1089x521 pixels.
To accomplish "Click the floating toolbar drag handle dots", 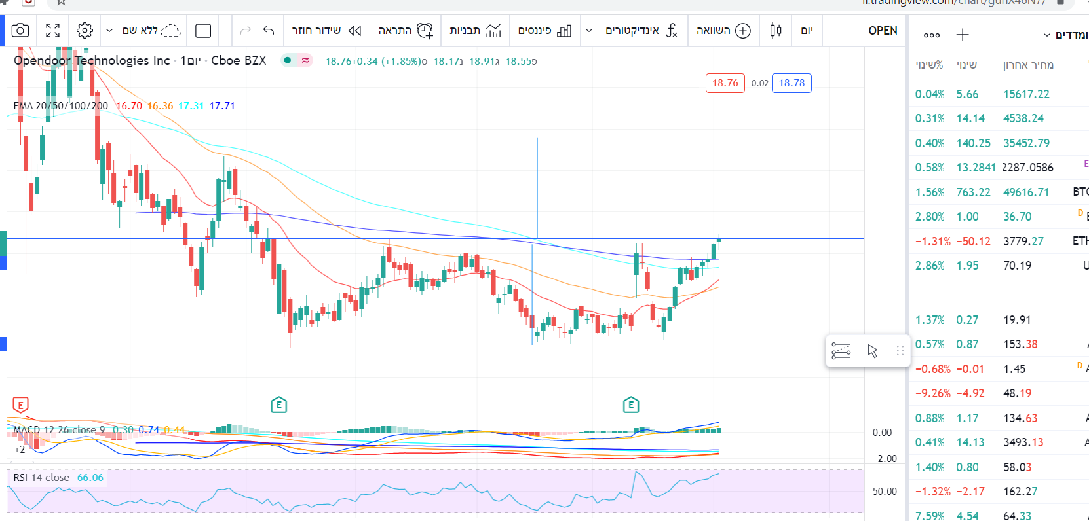I will pyautogui.click(x=900, y=351).
